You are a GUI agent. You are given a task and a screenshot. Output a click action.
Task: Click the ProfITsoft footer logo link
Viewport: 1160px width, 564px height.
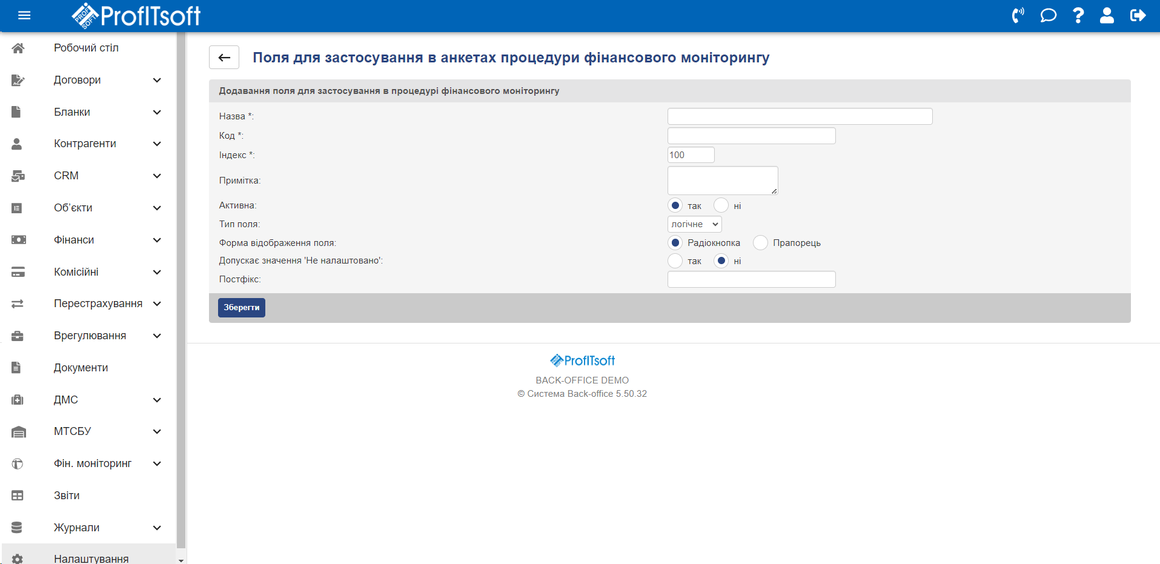582,360
